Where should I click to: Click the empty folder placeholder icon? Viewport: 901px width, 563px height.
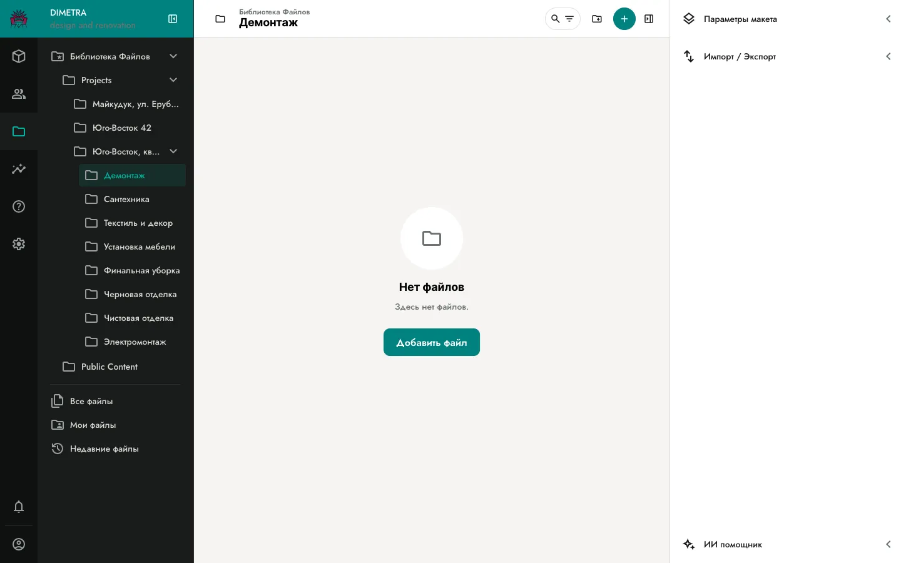coord(432,238)
